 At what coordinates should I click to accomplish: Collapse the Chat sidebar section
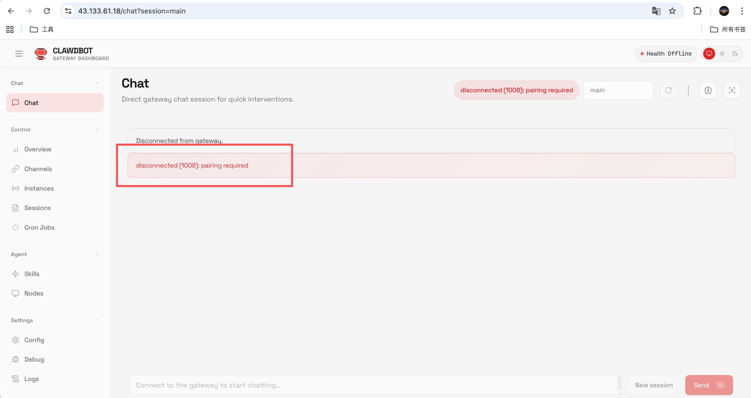click(x=97, y=83)
